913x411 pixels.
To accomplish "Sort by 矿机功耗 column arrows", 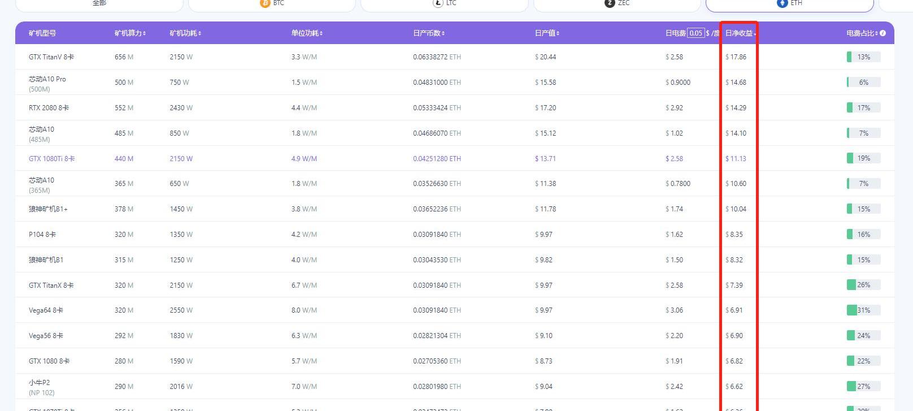I will 200,33.
